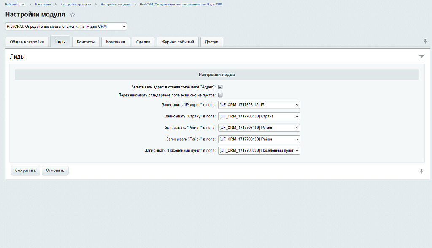This screenshot has width=432, height=248.
Task: Pin the settings tab strip
Action: click(425, 41)
